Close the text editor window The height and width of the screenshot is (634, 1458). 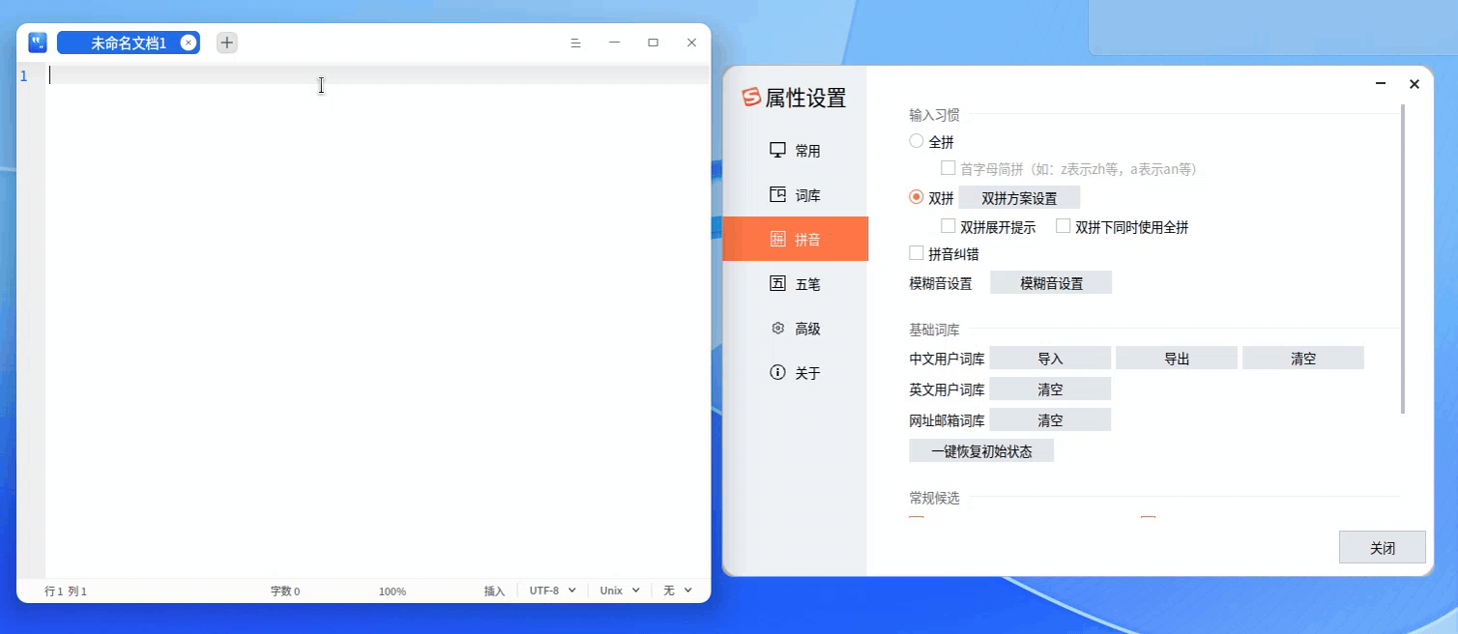(691, 43)
